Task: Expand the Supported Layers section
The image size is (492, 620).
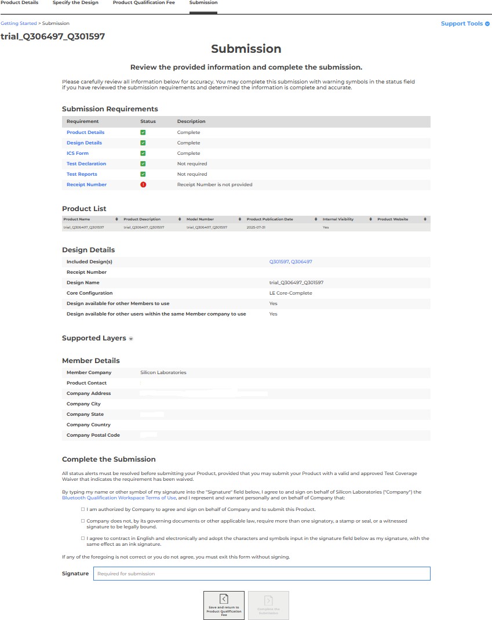Action: (131, 339)
